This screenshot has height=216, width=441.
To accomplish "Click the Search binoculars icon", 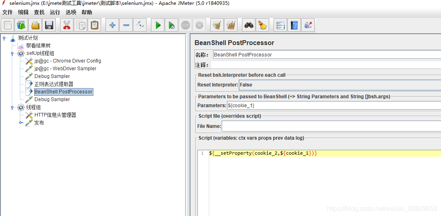I will click(x=249, y=26).
